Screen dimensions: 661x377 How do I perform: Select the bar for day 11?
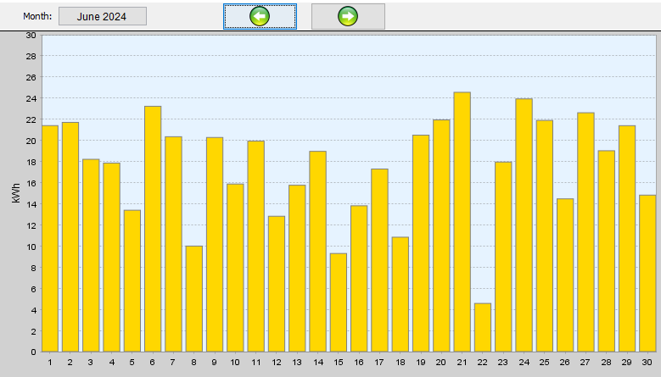[256, 247]
